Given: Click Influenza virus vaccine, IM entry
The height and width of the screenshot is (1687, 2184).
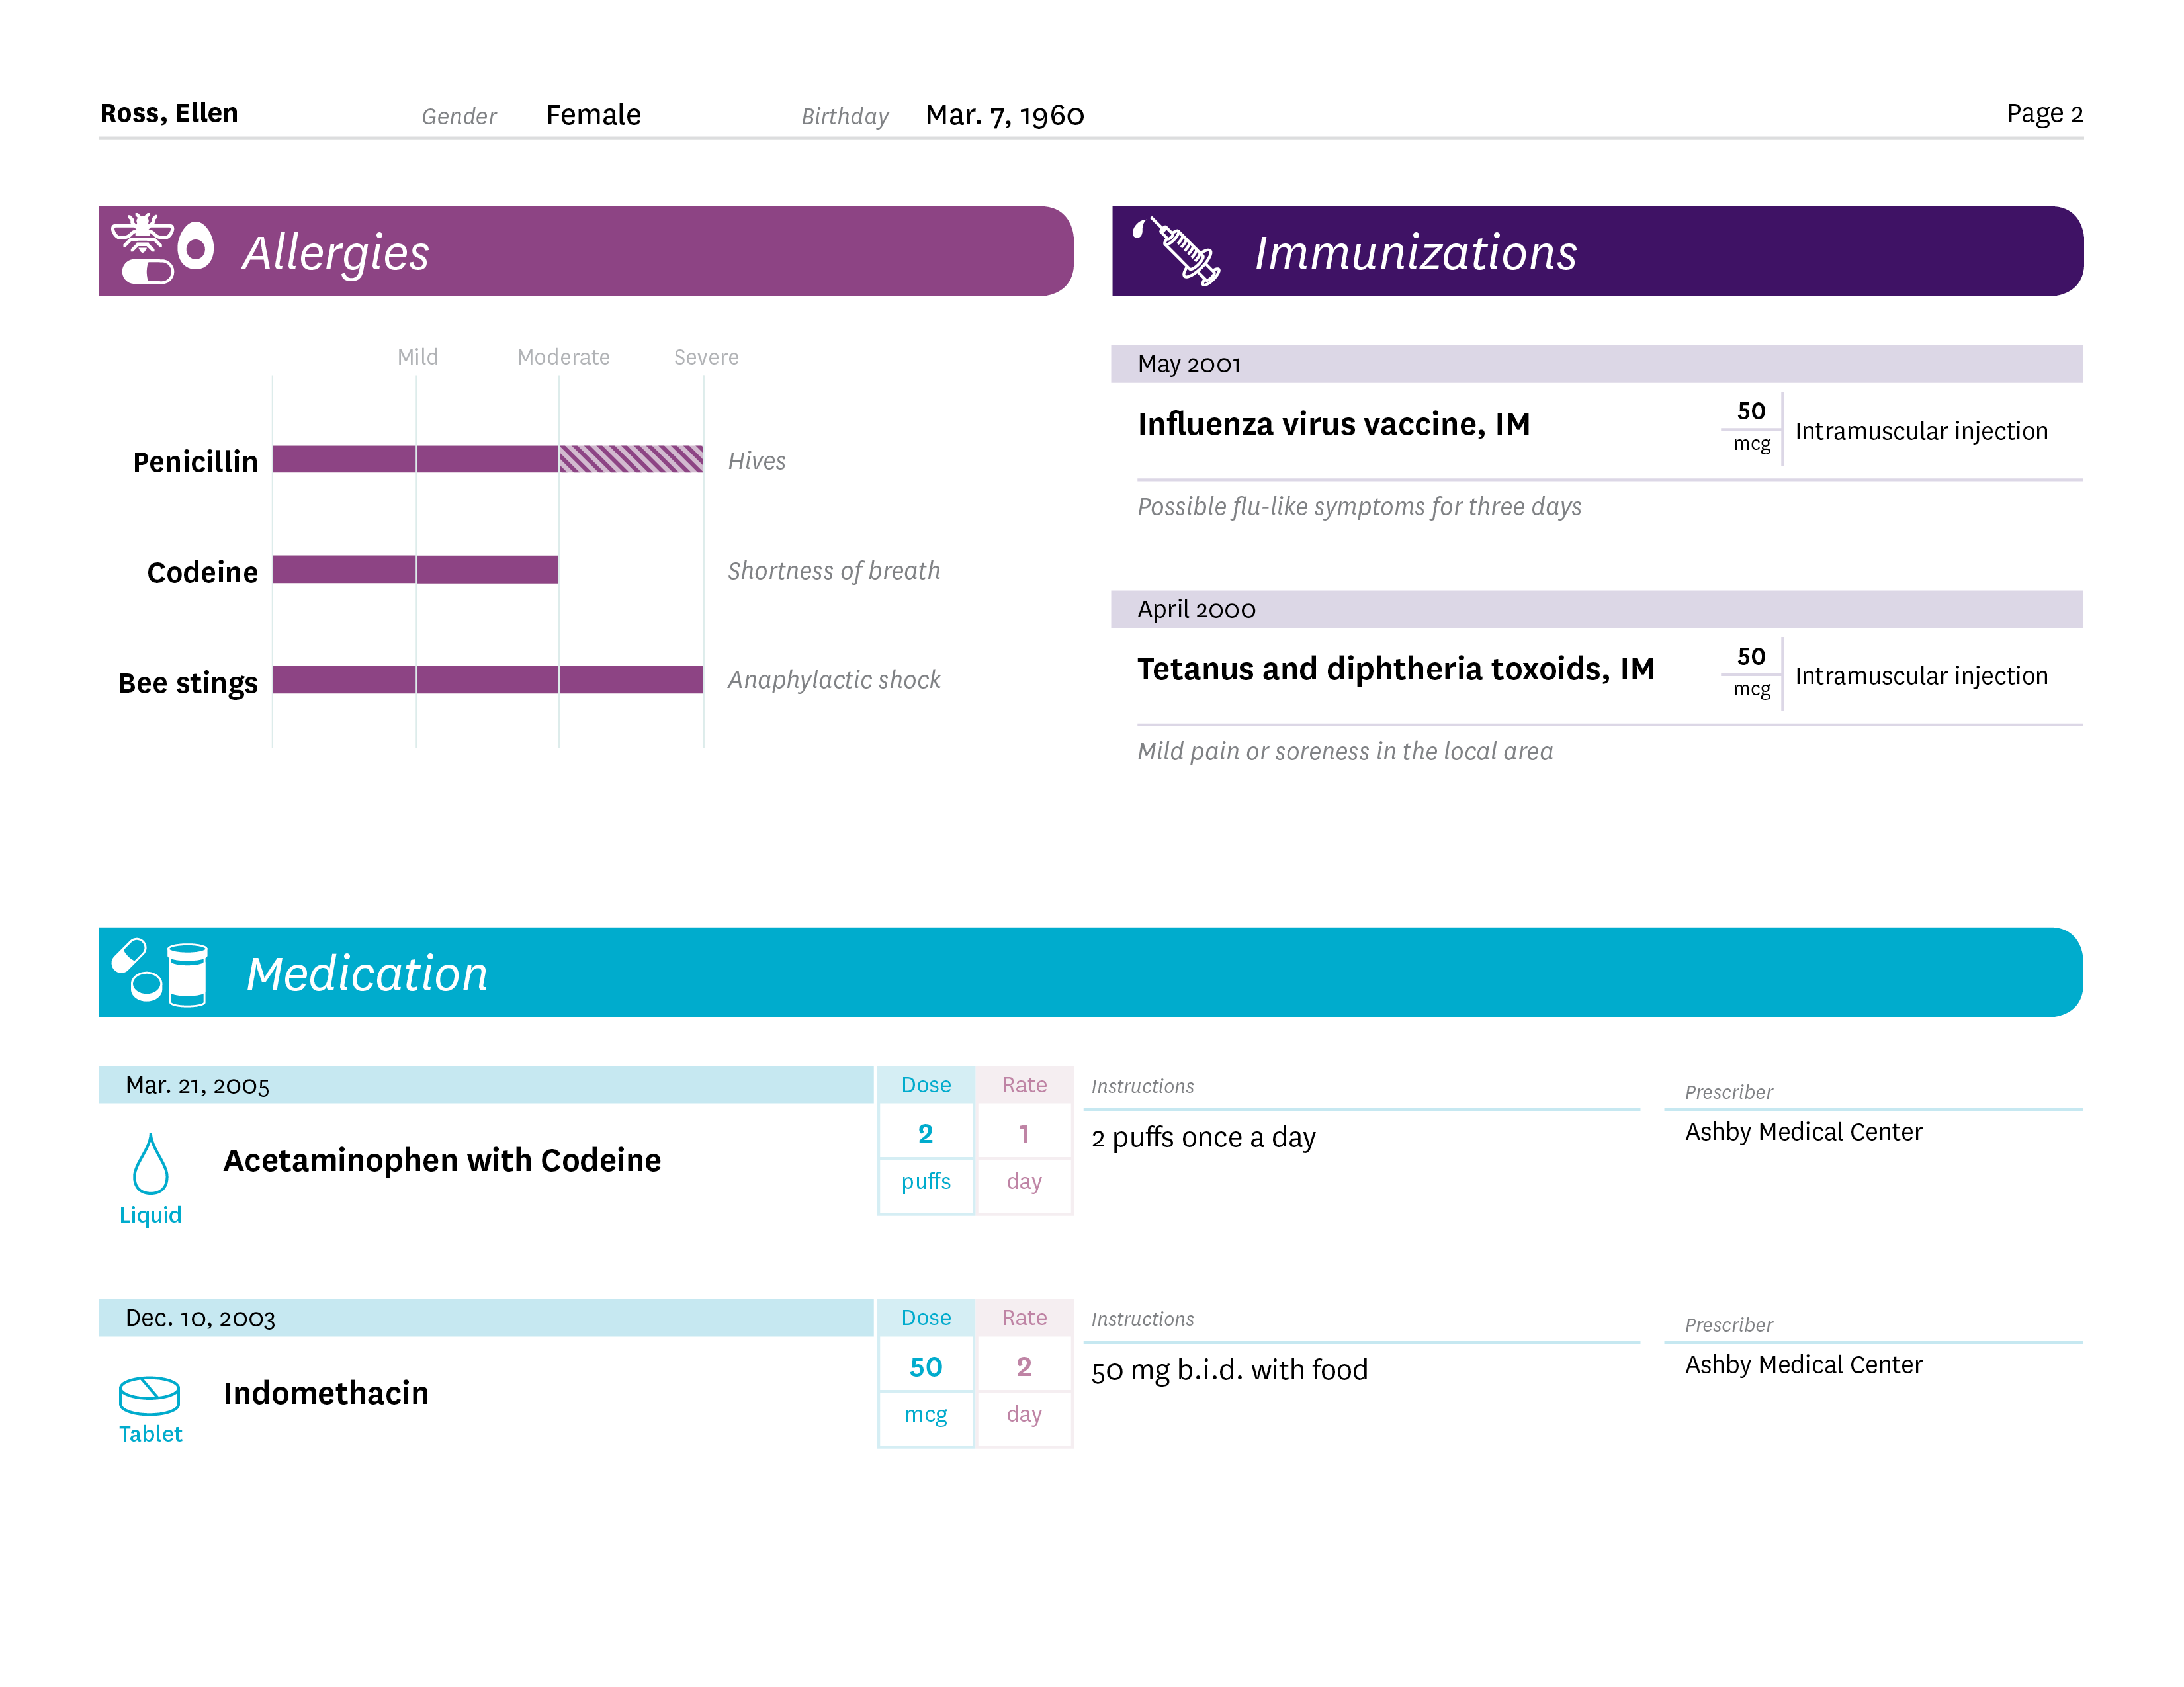Looking at the screenshot, I should (x=1333, y=424).
